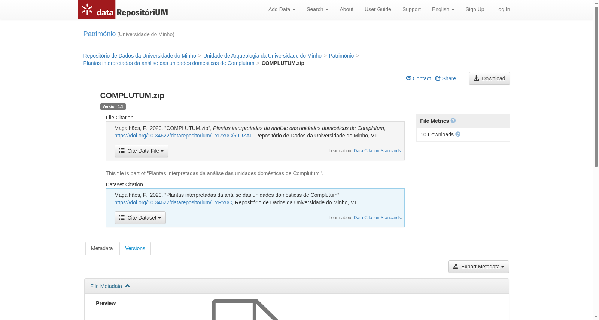Click the Download button
The height and width of the screenshot is (320, 599).
(489, 78)
